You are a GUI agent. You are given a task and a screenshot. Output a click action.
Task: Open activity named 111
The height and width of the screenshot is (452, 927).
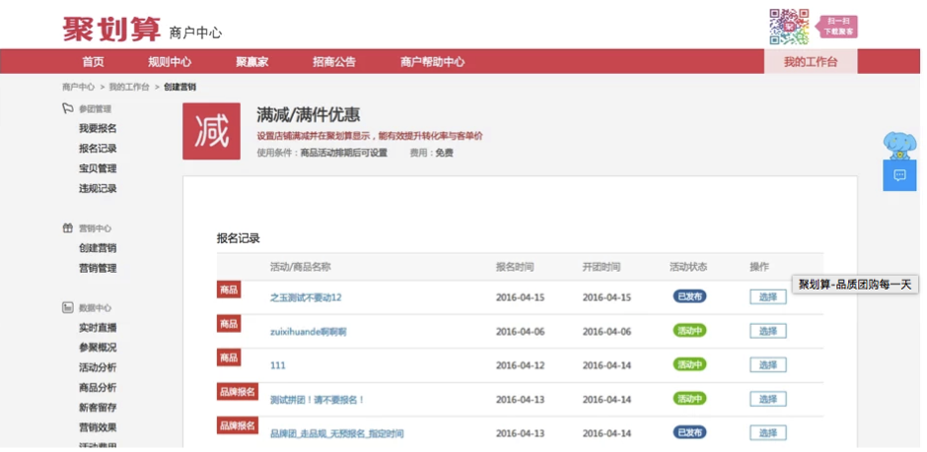(x=277, y=366)
